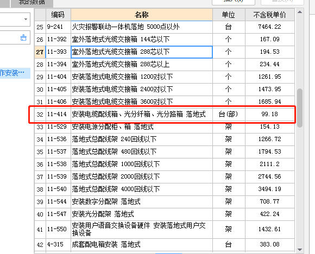Select 落地式总配线架 1000回线以下
This screenshot has height=254, width=315.
(x=142, y=164)
